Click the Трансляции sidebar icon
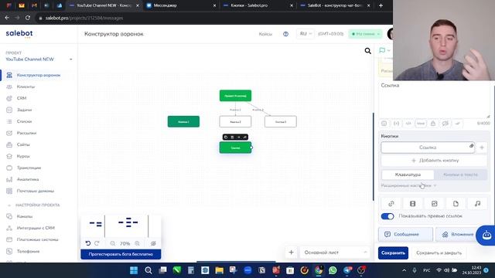The width and height of the screenshot is (495, 278). tap(9, 168)
